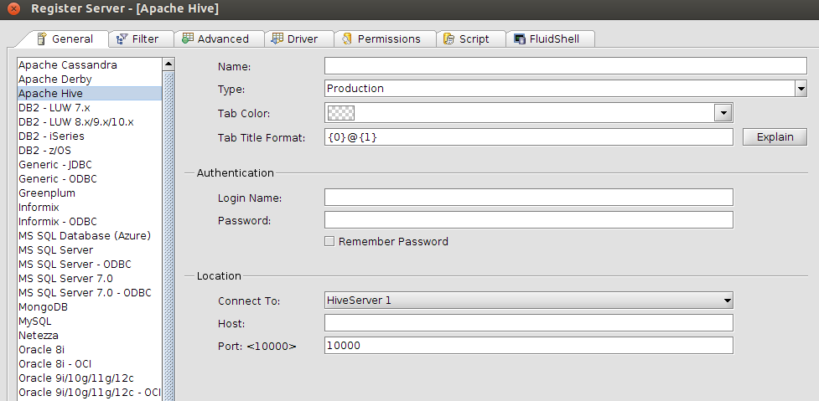819x401 pixels.
Task: Select MS SQL Server 7.0 - ODBC
Action: pos(90,292)
